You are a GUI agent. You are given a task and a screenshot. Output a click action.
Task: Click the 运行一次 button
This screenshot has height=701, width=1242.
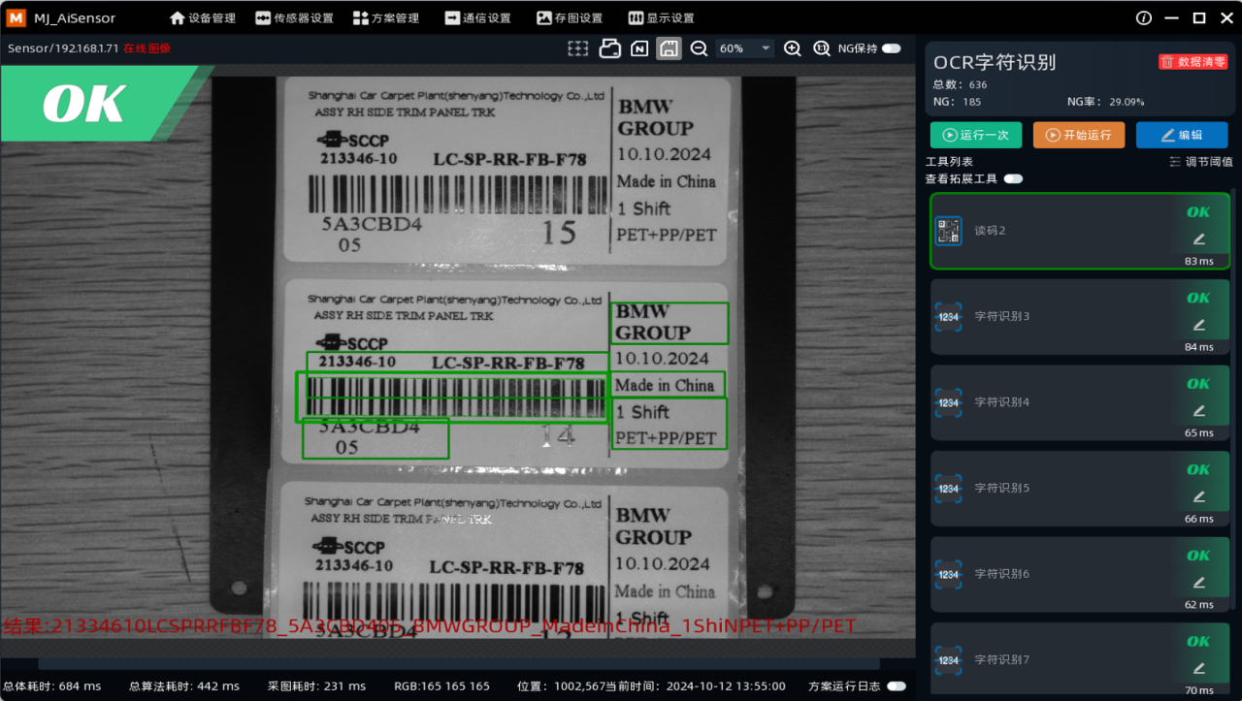click(x=975, y=135)
